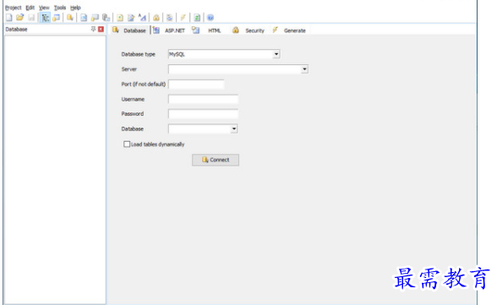Open the Help menu
The width and height of the screenshot is (497, 305).
[75, 8]
